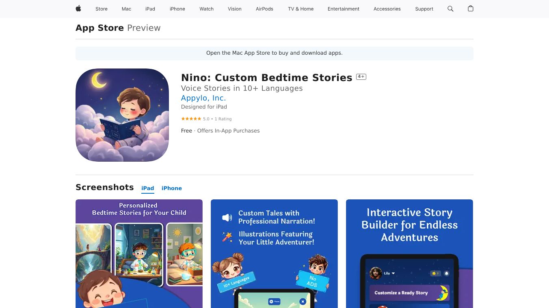Open the shopping bag icon
Viewport: 549px width, 308px height.
pos(471,9)
